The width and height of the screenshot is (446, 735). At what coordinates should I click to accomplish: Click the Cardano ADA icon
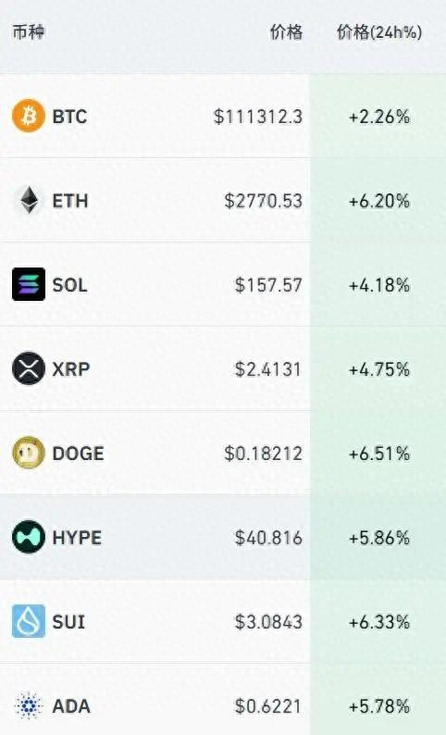point(29,705)
